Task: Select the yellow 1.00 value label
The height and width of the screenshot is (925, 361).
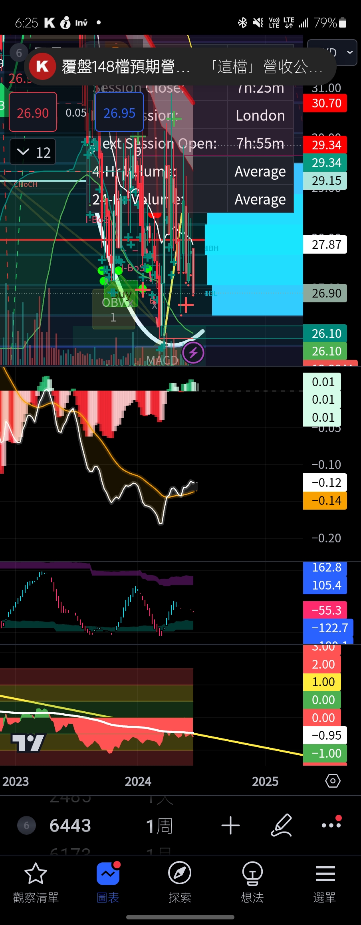Action: click(x=322, y=682)
